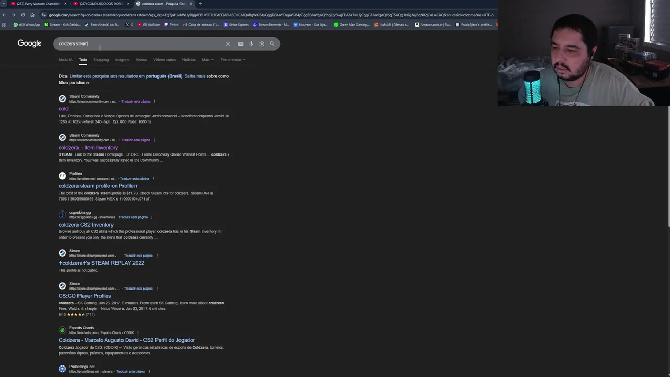670x377 pixels.
Task: Close the Every Valorant Champion tab
Action: pos(65,4)
